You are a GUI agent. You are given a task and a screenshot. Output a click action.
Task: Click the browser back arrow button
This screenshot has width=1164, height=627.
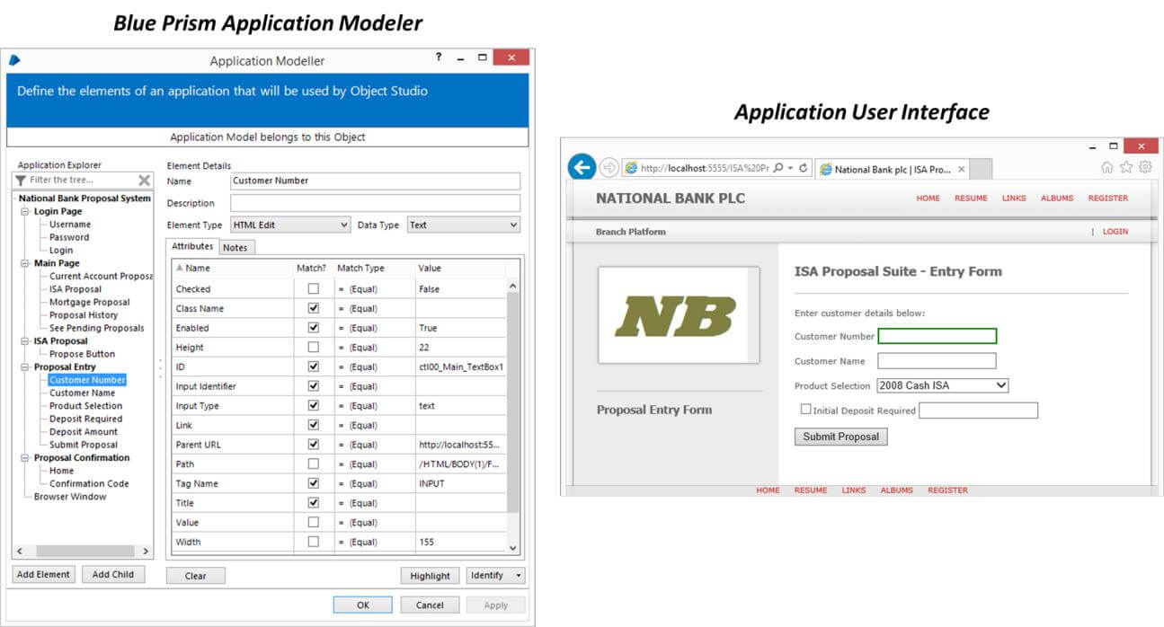point(582,167)
